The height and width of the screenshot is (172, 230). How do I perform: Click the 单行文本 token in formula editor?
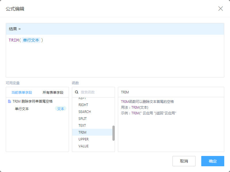click(x=31, y=40)
